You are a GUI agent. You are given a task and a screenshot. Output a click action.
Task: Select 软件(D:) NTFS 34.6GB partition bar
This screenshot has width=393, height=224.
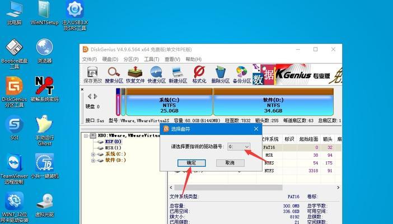273,102
